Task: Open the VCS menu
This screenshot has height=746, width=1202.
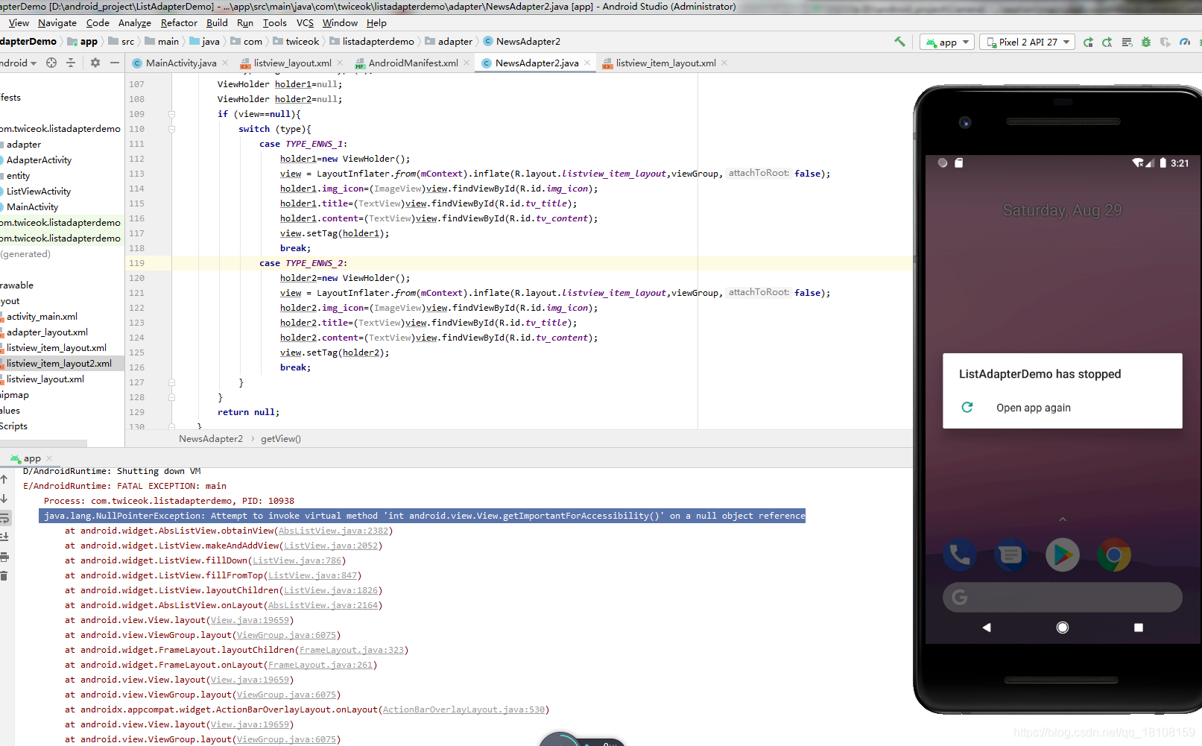Action: (x=305, y=23)
